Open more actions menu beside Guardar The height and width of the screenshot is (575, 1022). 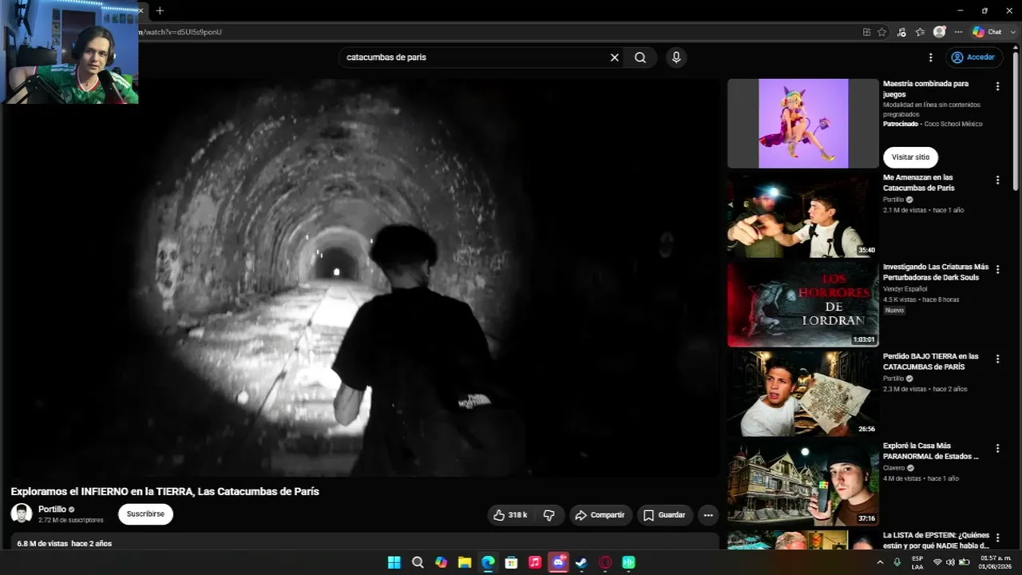coord(708,515)
